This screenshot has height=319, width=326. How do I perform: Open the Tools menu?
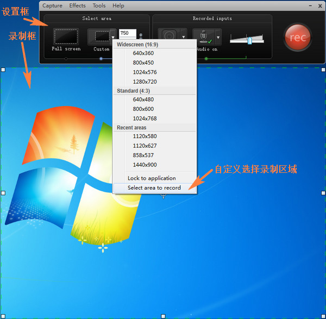[x=99, y=5]
